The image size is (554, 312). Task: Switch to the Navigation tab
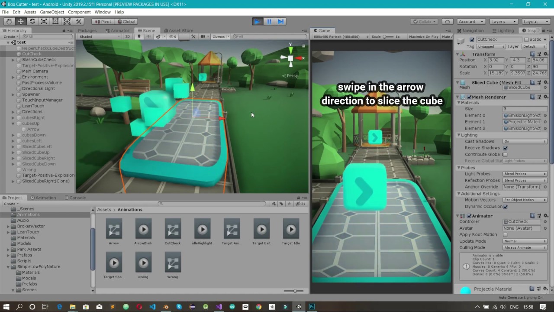pyautogui.click(x=470, y=30)
